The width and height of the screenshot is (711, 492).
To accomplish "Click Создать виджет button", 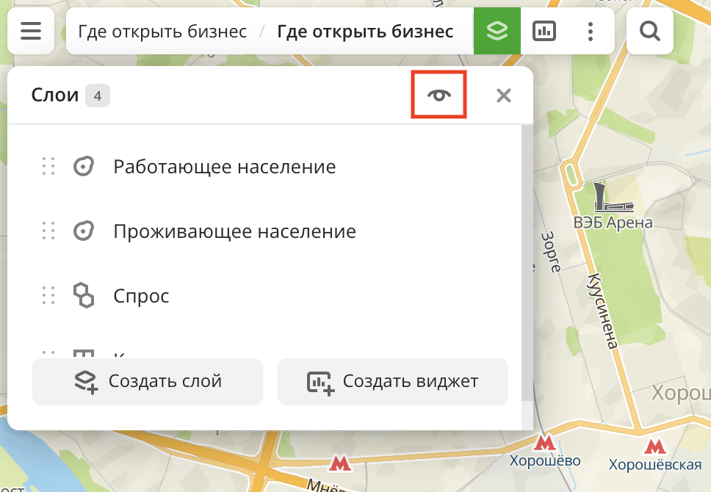I will [x=392, y=381].
